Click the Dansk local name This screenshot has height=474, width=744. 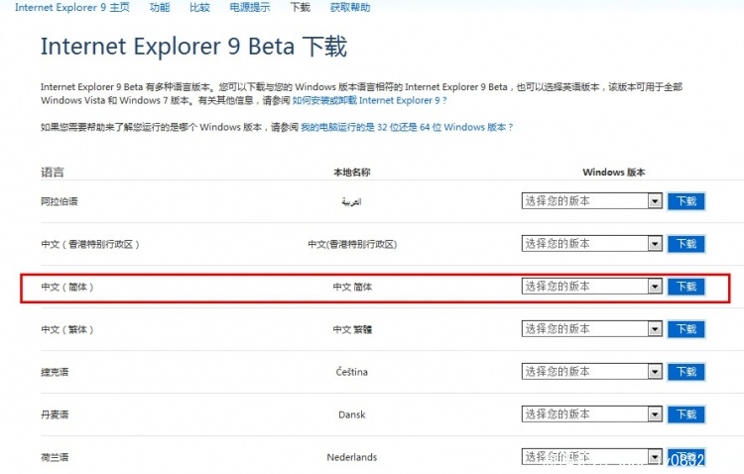352,415
